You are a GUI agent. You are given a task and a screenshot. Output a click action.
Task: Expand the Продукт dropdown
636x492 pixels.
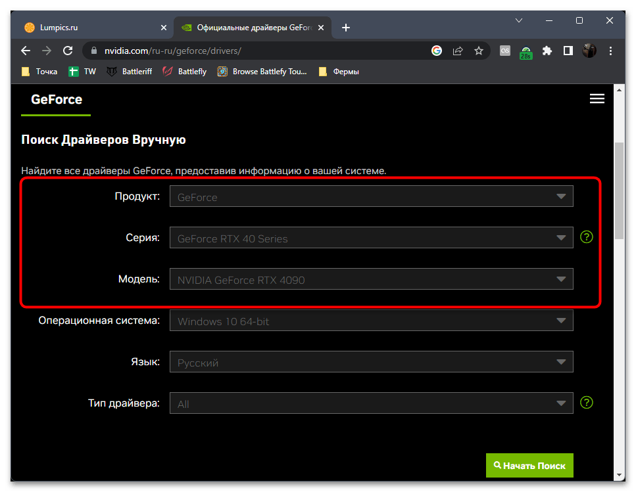371,196
